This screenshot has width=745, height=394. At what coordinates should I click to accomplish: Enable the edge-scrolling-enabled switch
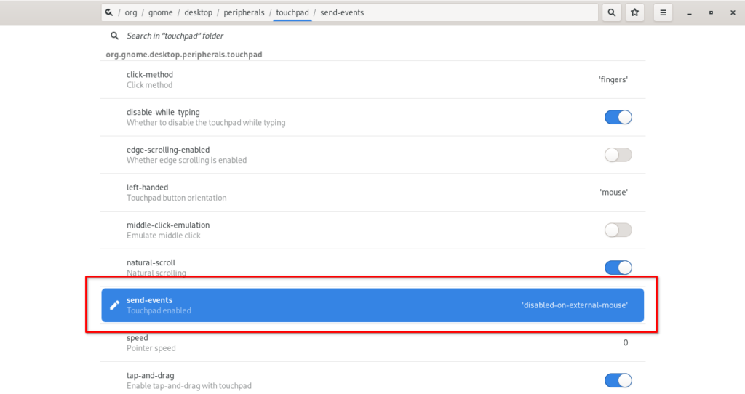[x=618, y=155]
